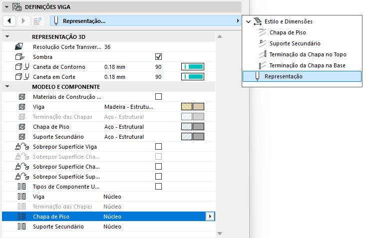This screenshot has height=238, width=366.
Task: Click Terminação da Chapa na Base icon
Action: click(263, 65)
